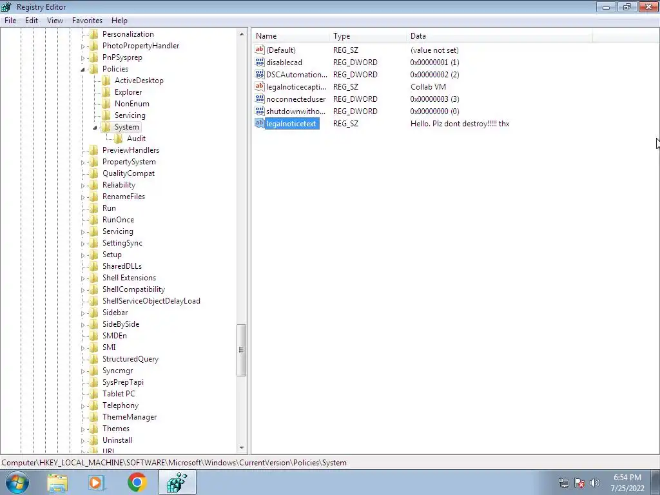Select the SysPrepTapi key label
Image resolution: width=660 pixels, height=495 pixels.
123,382
